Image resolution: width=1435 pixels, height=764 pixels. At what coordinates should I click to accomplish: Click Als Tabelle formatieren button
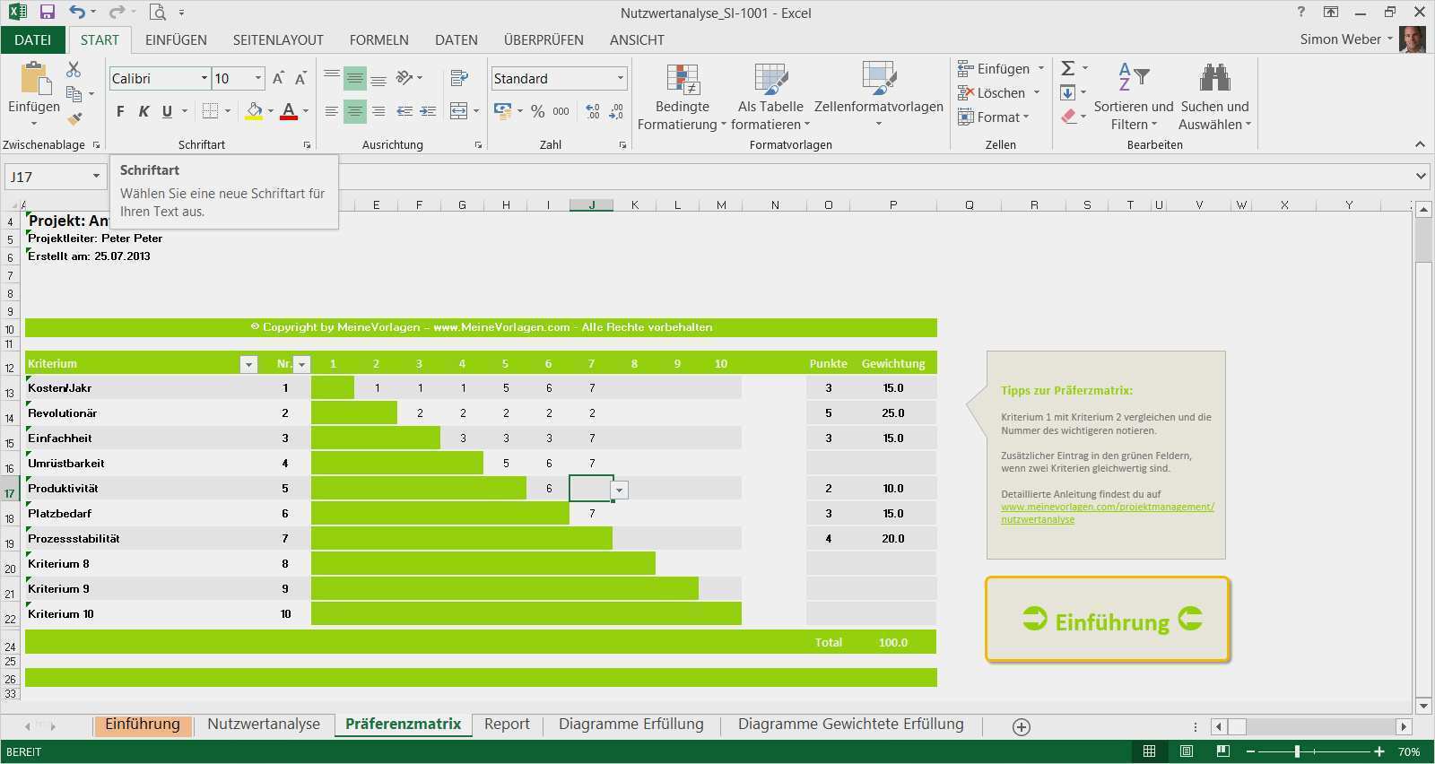coord(770,97)
